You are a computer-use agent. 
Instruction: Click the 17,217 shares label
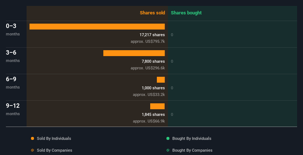(x=152, y=35)
